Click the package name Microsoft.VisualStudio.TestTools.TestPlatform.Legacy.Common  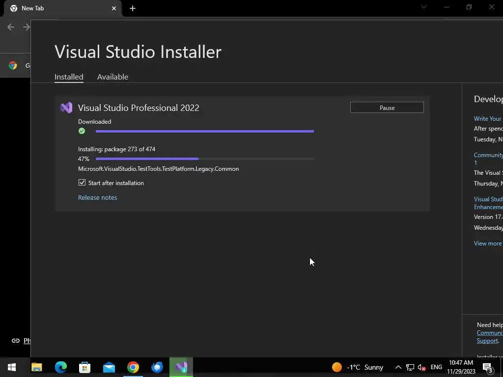pos(159,169)
